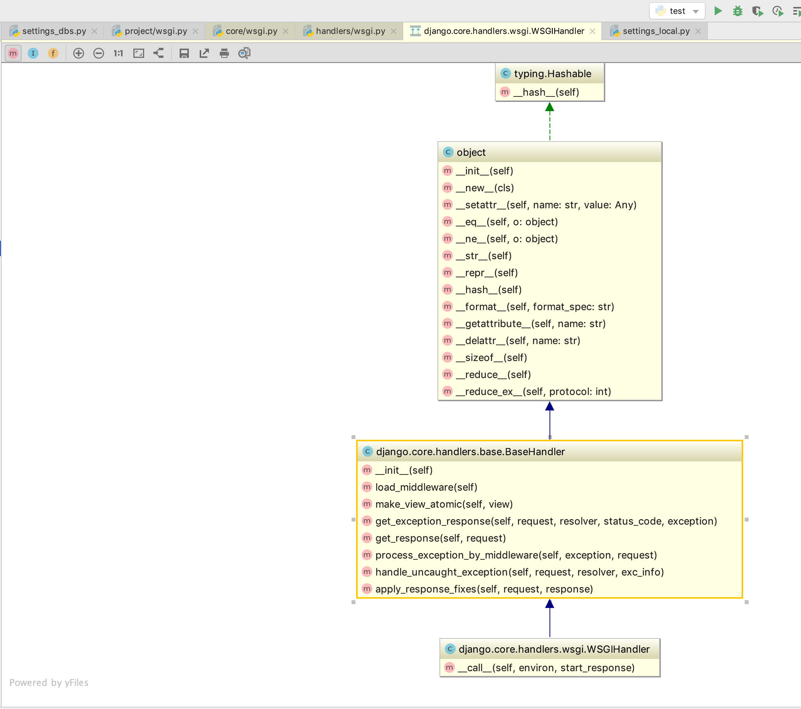Apply current layout to diagram
801x709 pixels.
click(159, 53)
